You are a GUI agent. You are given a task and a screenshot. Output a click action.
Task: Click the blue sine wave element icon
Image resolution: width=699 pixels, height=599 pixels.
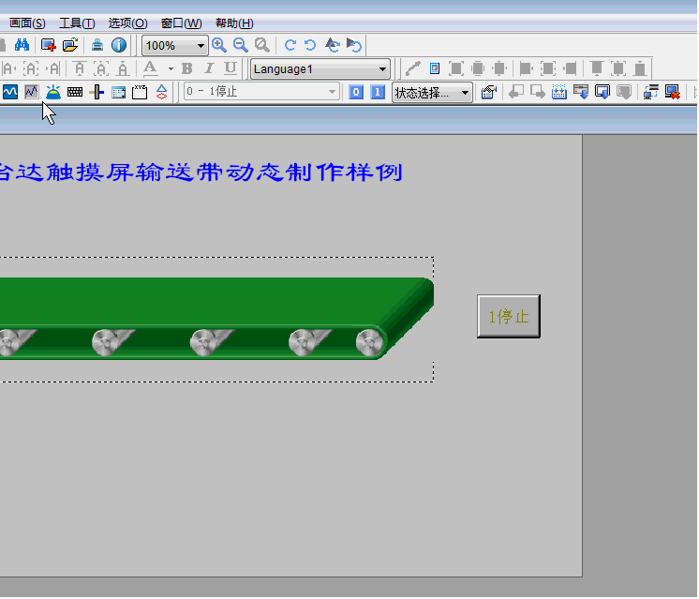tap(10, 92)
